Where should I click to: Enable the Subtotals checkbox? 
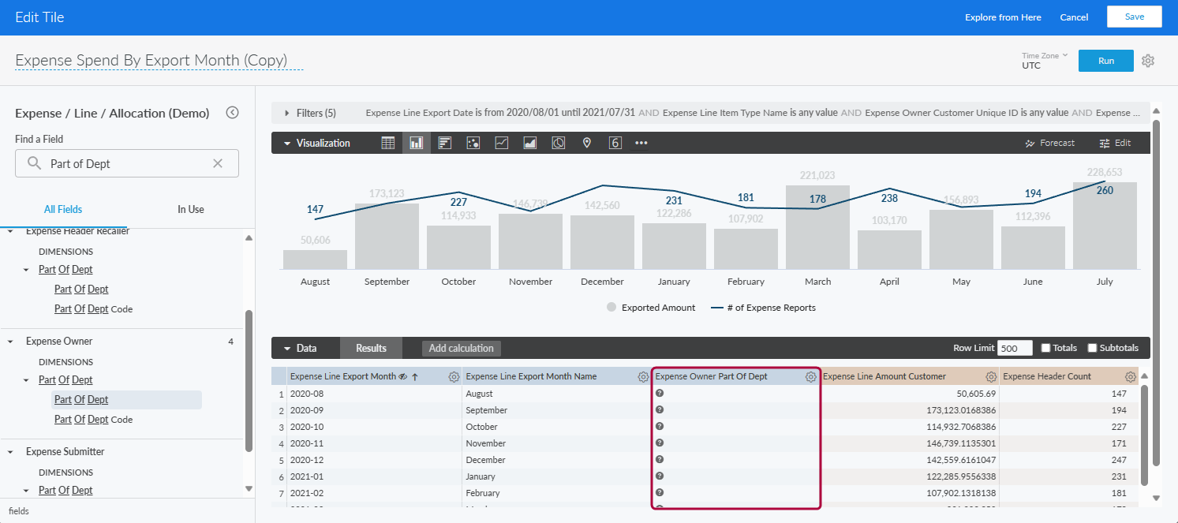point(1092,347)
